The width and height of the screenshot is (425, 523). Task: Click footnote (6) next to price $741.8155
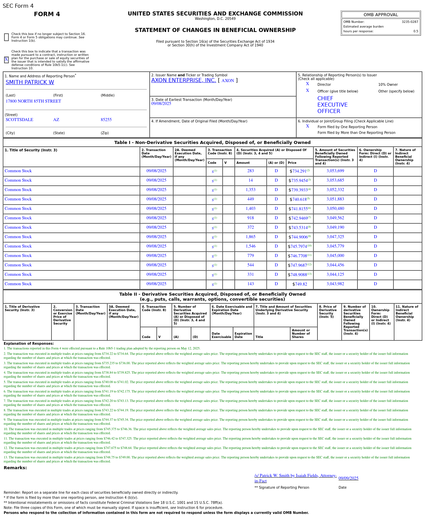309,208
